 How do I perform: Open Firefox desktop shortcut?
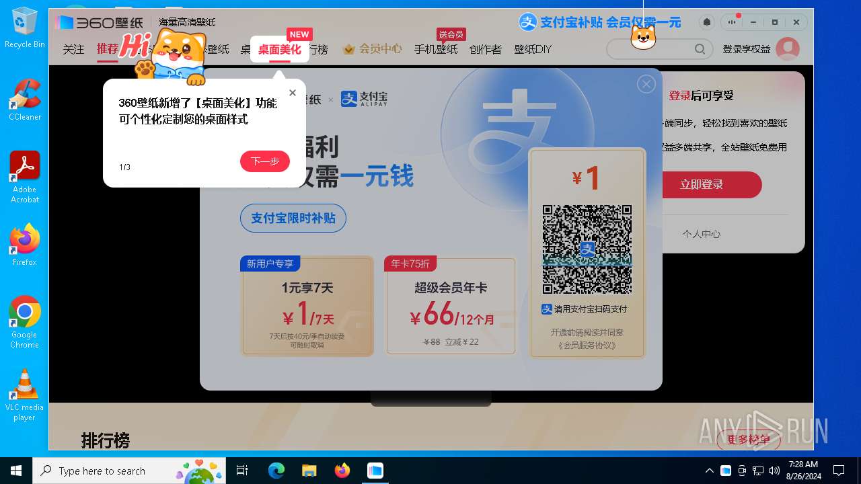pyautogui.click(x=25, y=245)
